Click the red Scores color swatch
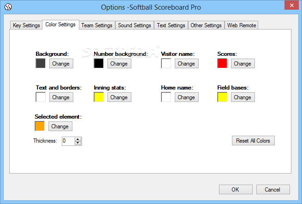This screenshot has width=302, height=204. click(x=222, y=63)
